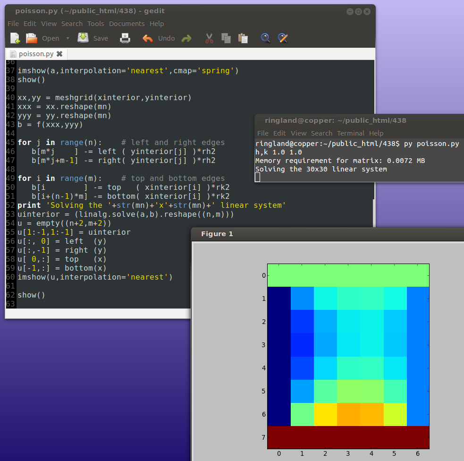The image size is (464, 461).
Task: Open terminal View menu
Action: pyautogui.click(x=299, y=133)
